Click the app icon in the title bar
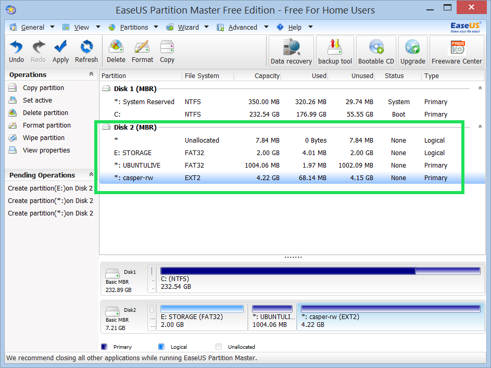The width and height of the screenshot is (491, 368). (x=11, y=10)
